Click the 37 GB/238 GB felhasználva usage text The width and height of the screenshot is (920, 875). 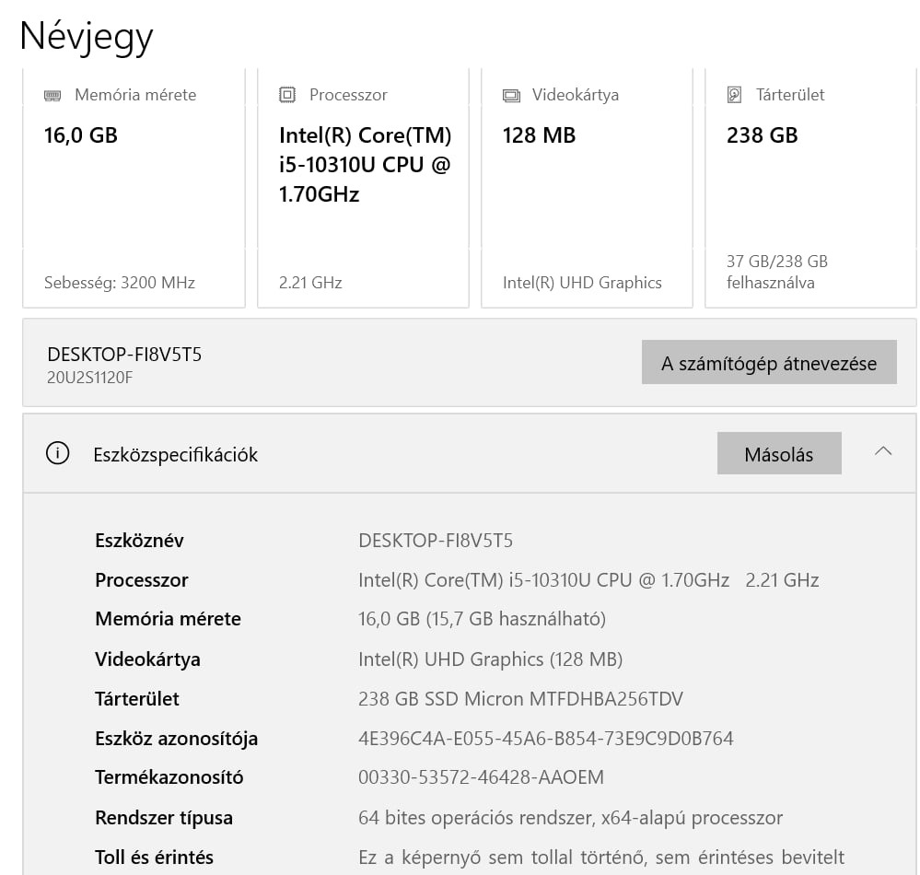[776, 272]
